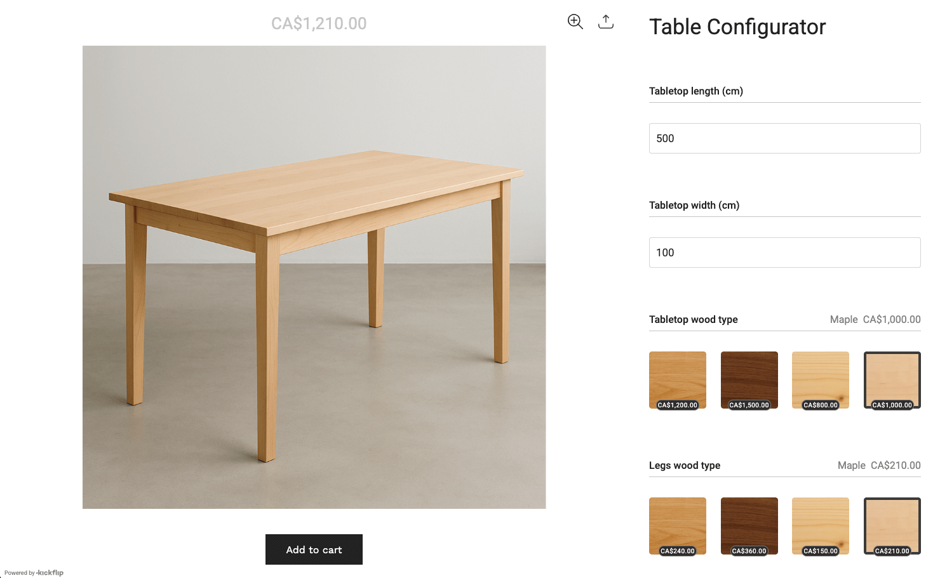Click the Table Configurator title
The image size is (940, 578).
[737, 27]
